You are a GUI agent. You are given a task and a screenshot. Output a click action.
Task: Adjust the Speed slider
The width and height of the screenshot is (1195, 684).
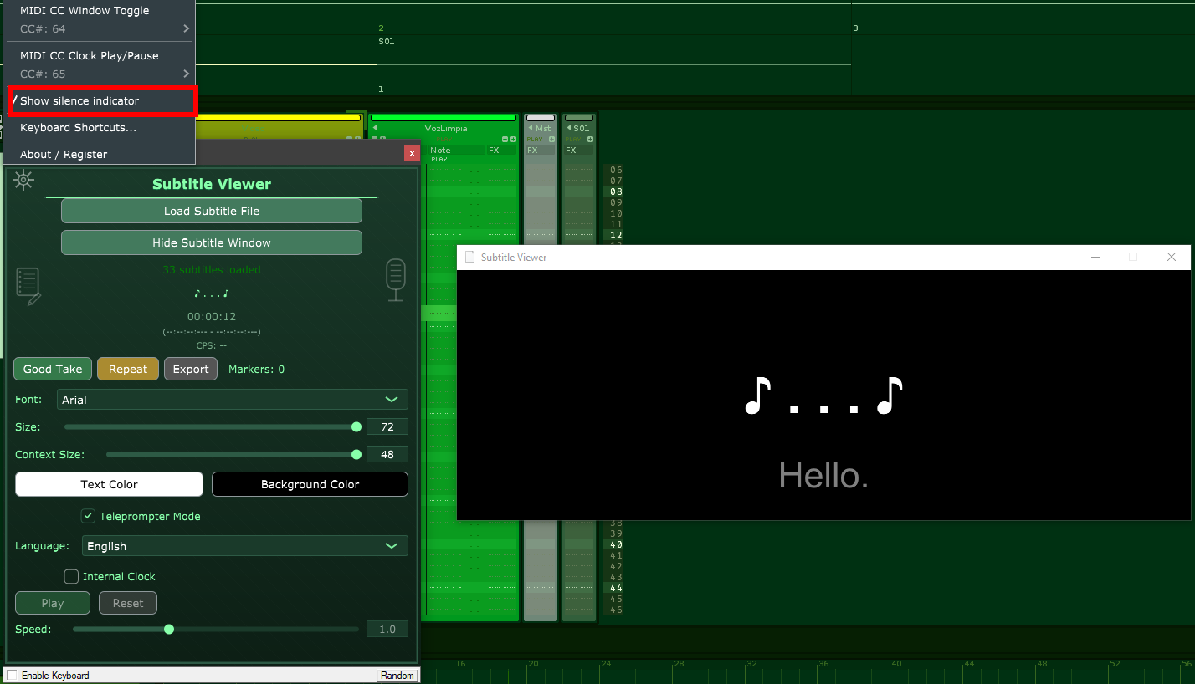pyautogui.click(x=216, y=629)
